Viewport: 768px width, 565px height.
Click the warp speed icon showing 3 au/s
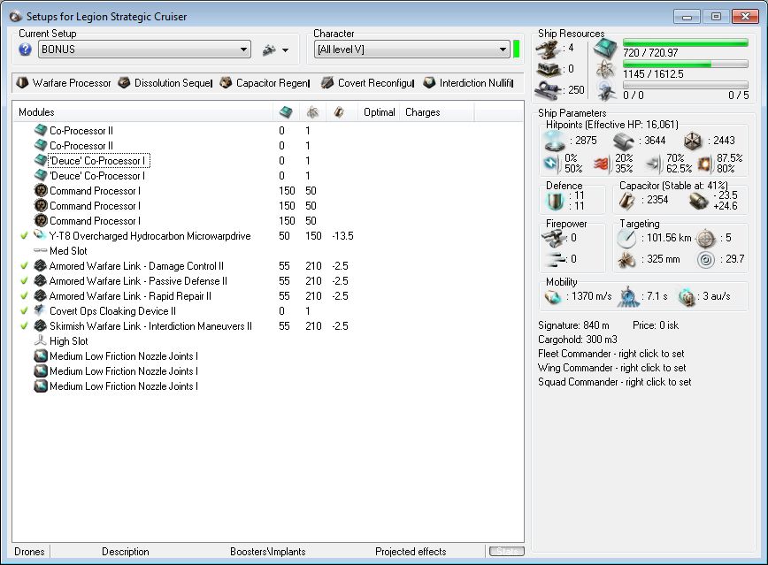[x=687, y=297]
